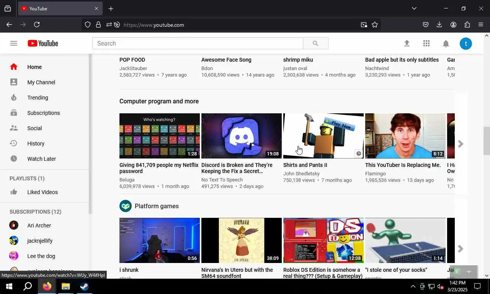The width and height of the screenshot is (490, 294).
Task: Open Flamingo channel link
Action: point(376,173)
